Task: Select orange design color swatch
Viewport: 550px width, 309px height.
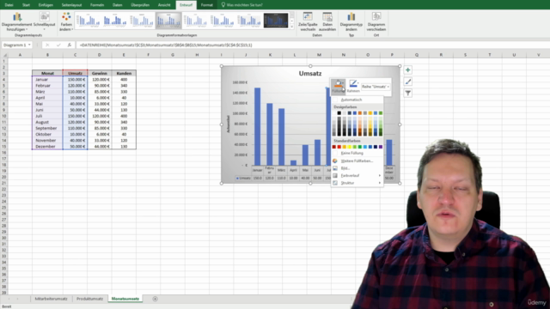Action: (x=360, y=113)
